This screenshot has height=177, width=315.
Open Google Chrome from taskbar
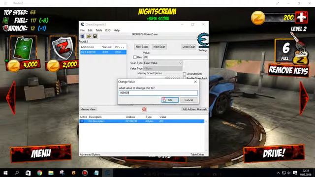39,173
